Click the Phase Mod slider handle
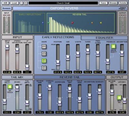The width and height of the screenshot is (129, 116). 80,100
